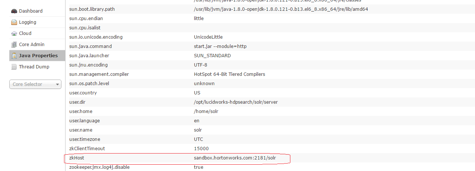Click sun.io.unicode.encoding property name
This screenshot has height=171, width=475.
[96, 37]
